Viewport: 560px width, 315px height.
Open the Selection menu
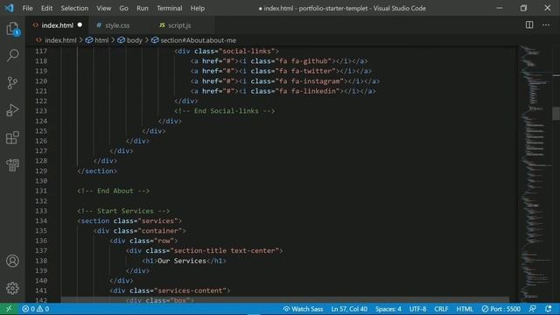(74, 8)
